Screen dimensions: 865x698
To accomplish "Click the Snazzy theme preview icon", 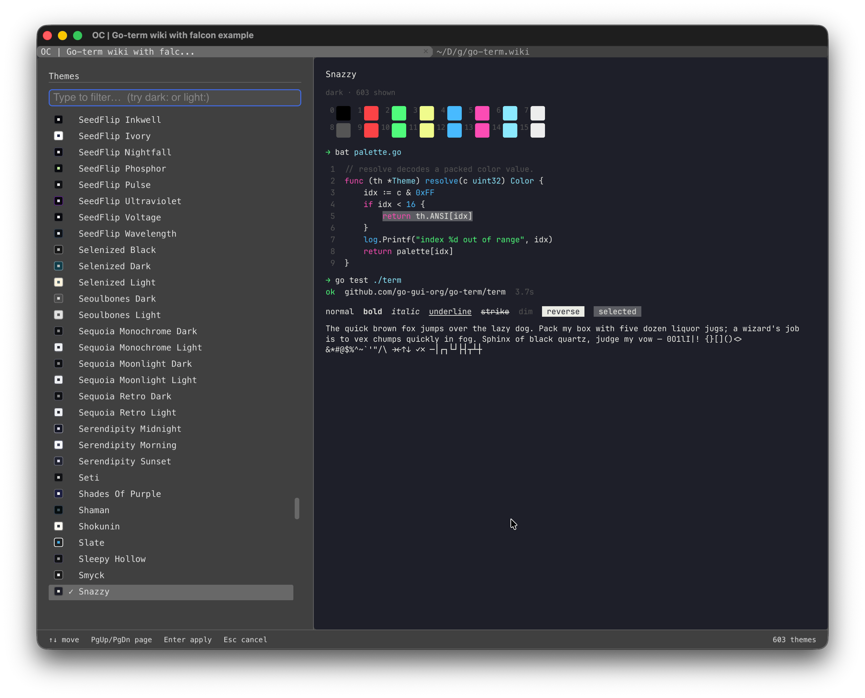I will click(59, 591).
